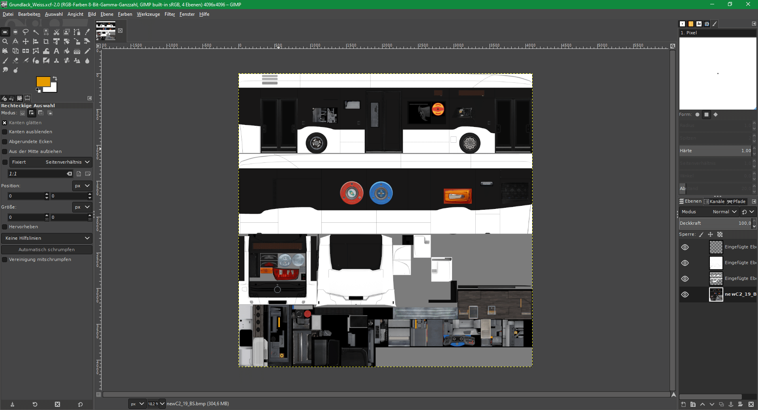This screenshot has height=410, width=758.
Task: Adjust the Deckkraft opacity slider
Action: [715, 223]
